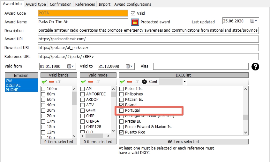Click the Emission header button
This screenshot has height=162, width=270.
[x=21, y=75]
